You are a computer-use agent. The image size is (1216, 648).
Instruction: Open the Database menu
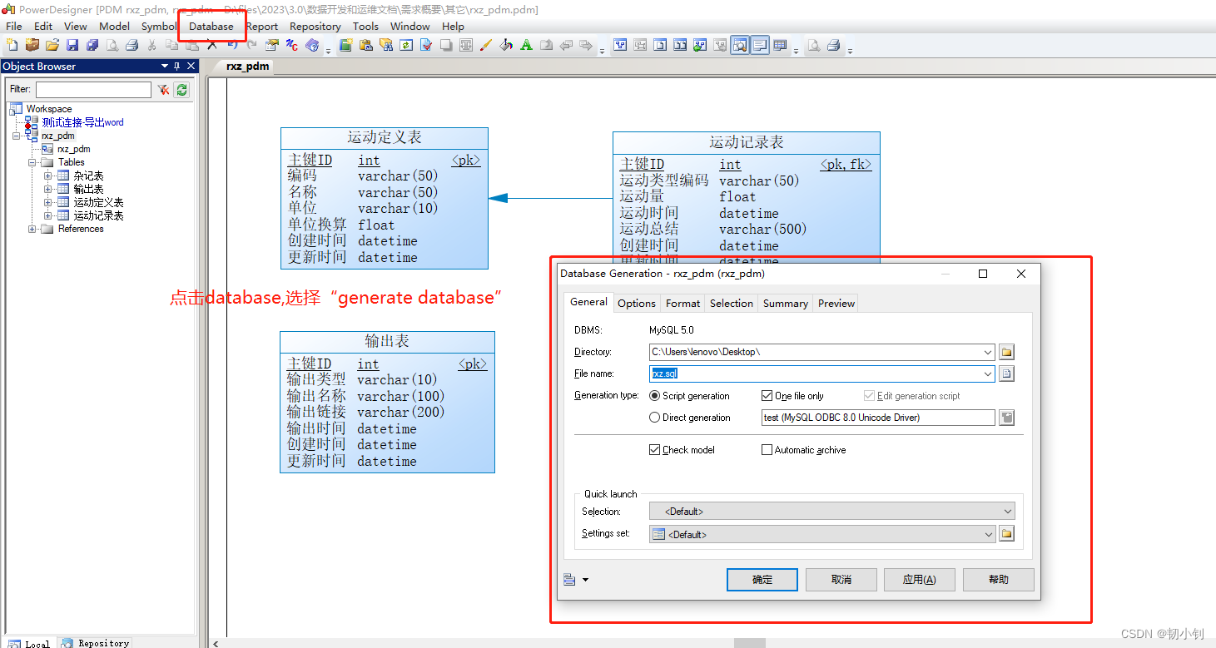211,26
